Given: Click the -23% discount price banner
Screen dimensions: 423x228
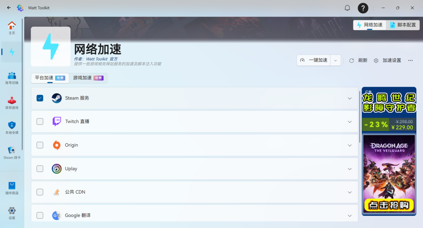Looking at the screenshot, I should [389, 125].
